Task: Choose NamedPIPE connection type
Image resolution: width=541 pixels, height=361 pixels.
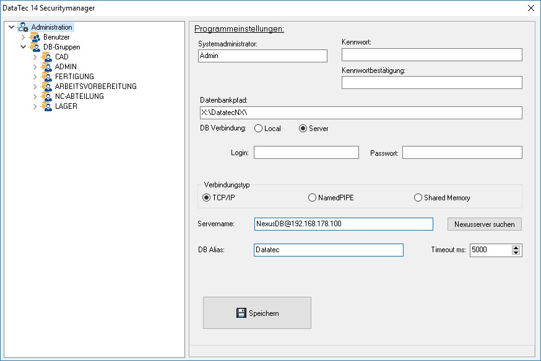Action: point(331,198)
